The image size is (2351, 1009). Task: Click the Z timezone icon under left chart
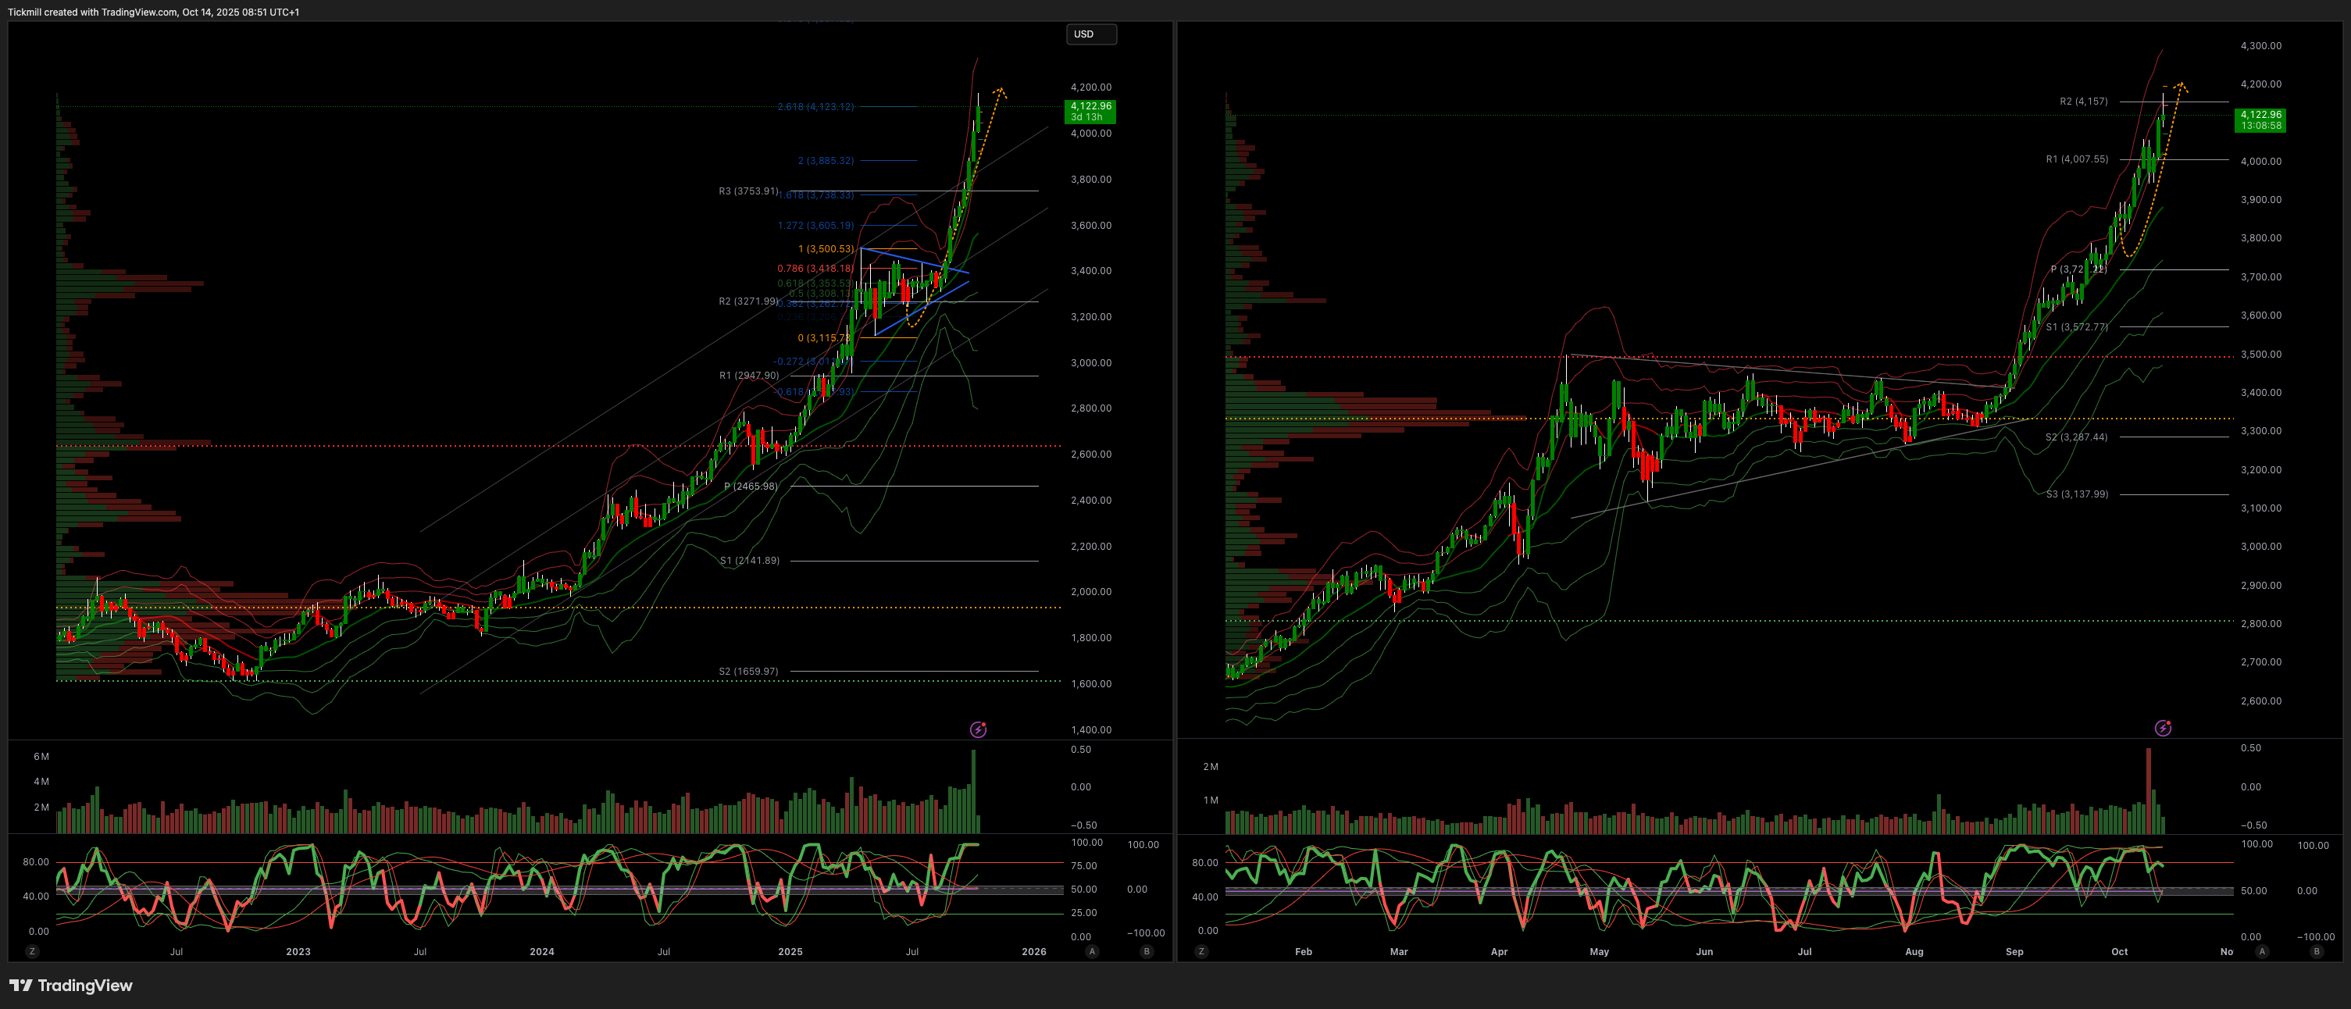click(x=32, y=951)
